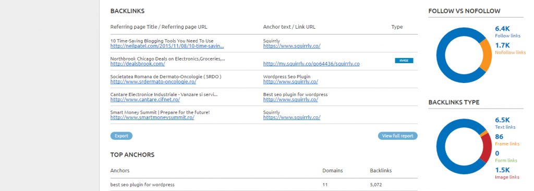
Task: Click the Type column header
Action: click(397, 27)
